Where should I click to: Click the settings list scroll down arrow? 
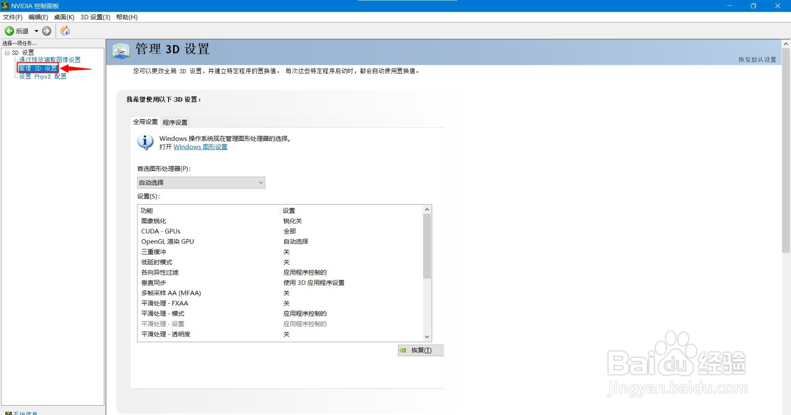click(x=427, y=337)
